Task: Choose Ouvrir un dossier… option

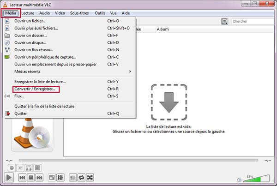Action: [70, 36]
